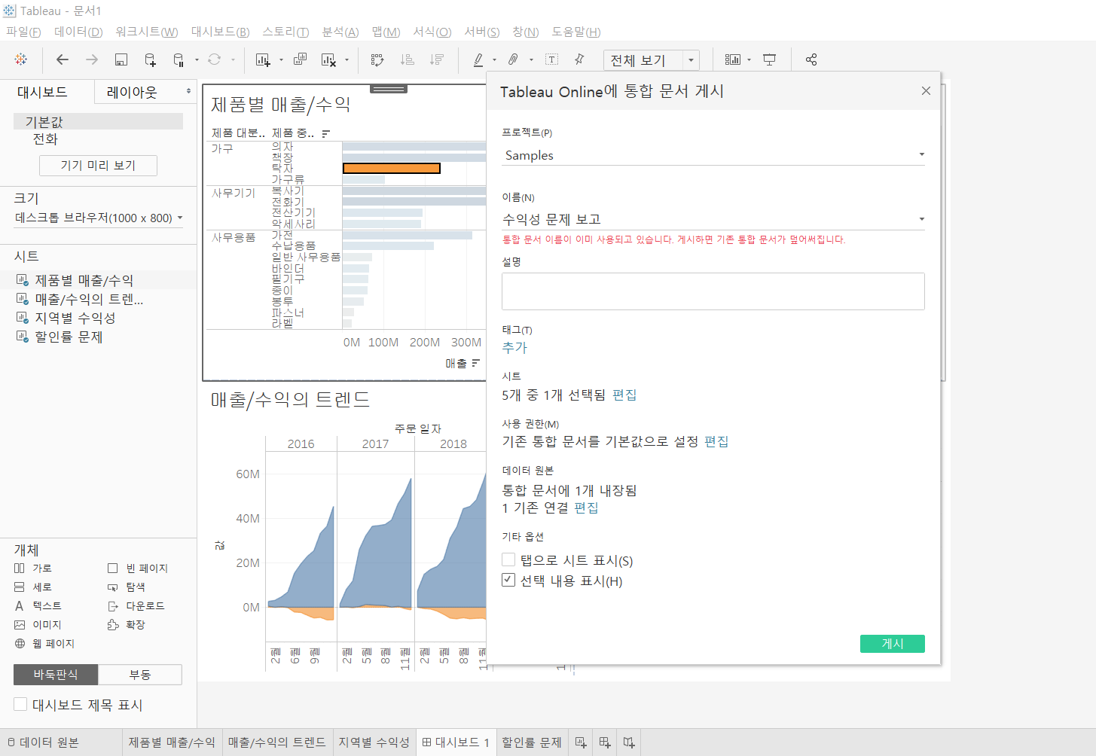
Task: Click the group members paperclip icon
Action: coord(513,59)
